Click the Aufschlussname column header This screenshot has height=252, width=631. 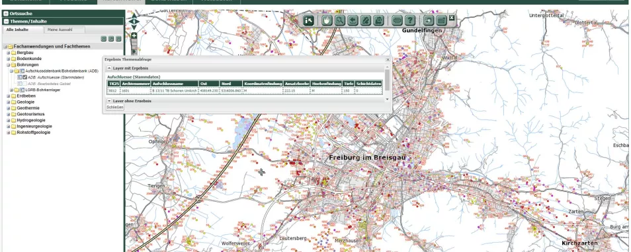click(x=175, y=84)
